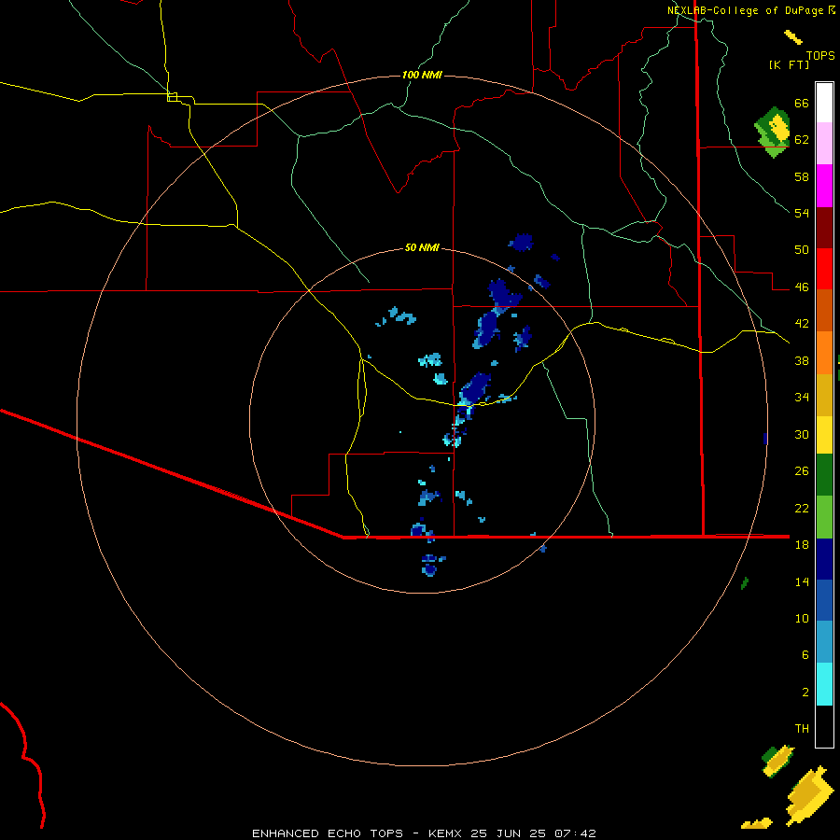Click the legend value 54
This screenshot has width=840, height=840.
[802, 214]
